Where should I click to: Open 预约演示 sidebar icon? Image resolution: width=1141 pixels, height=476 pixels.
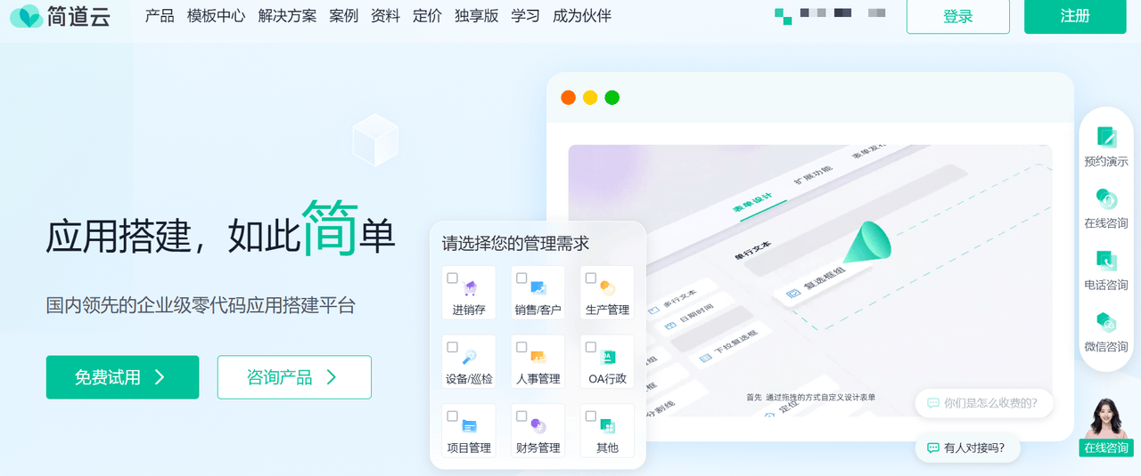[1106, 136]
